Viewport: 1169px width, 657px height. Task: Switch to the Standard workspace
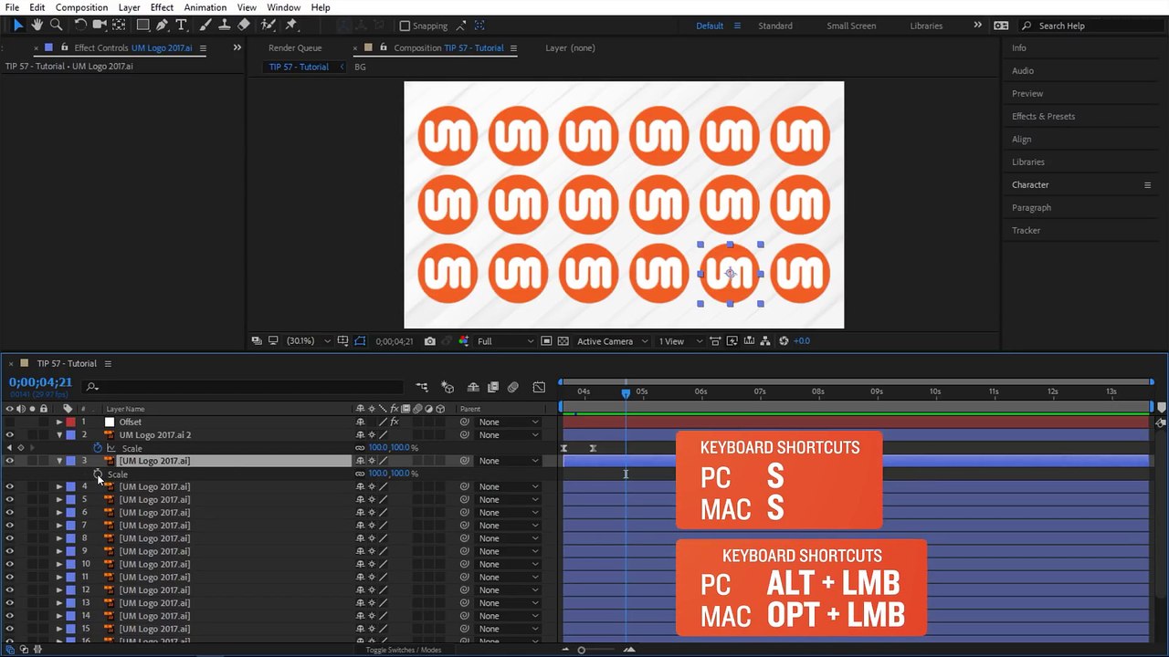[x=774, y=26]
